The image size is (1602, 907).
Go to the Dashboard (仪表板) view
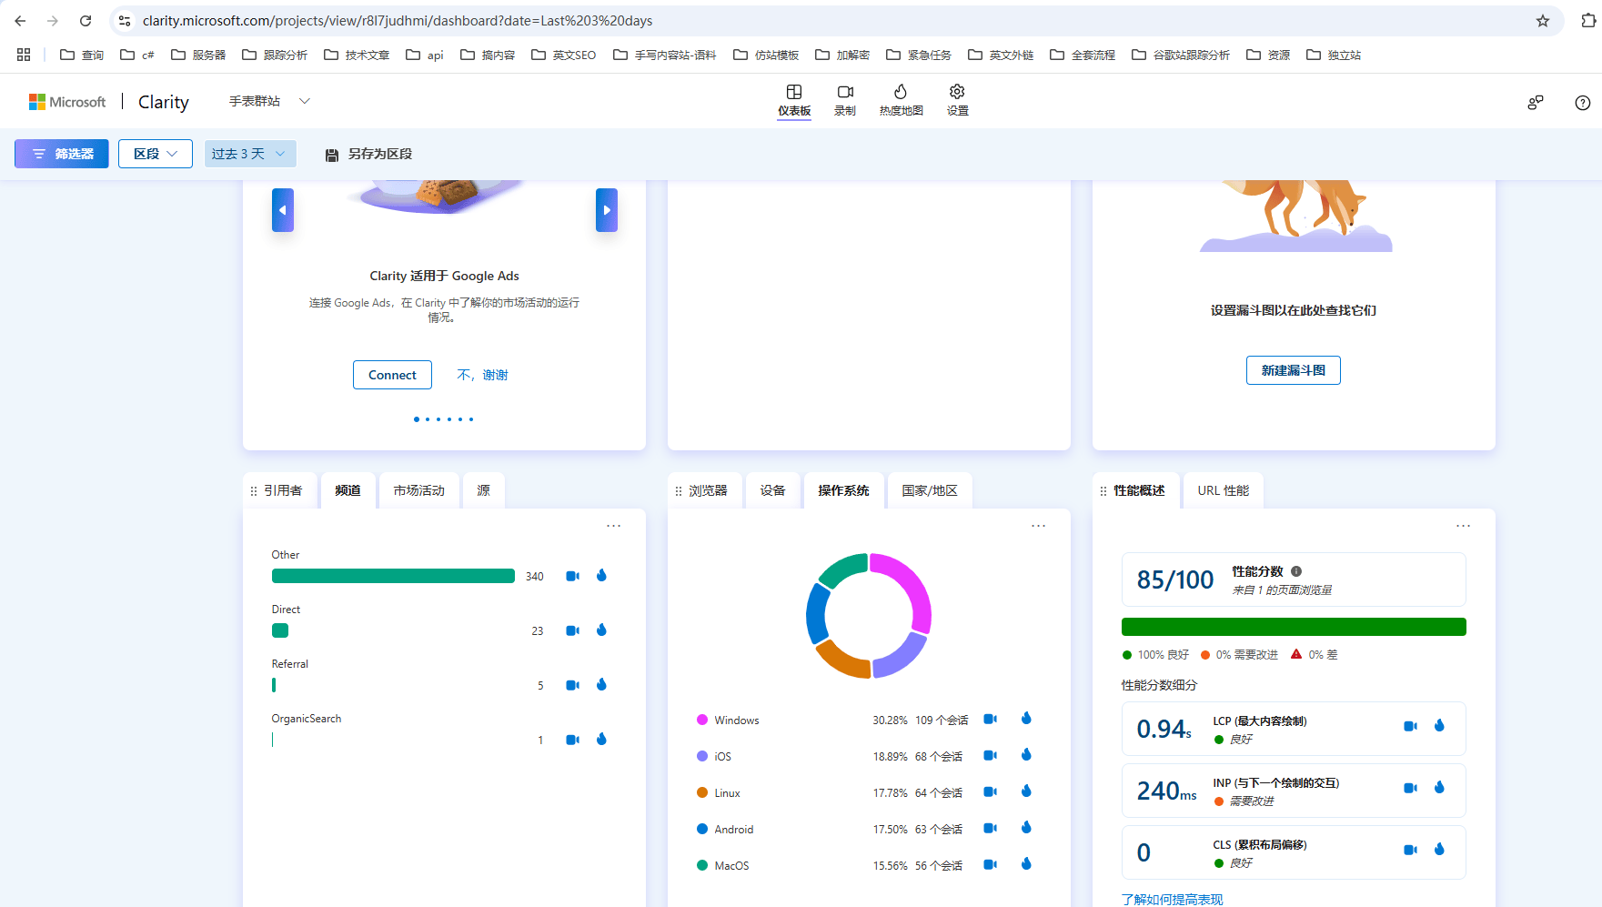[x=794, y=100]
